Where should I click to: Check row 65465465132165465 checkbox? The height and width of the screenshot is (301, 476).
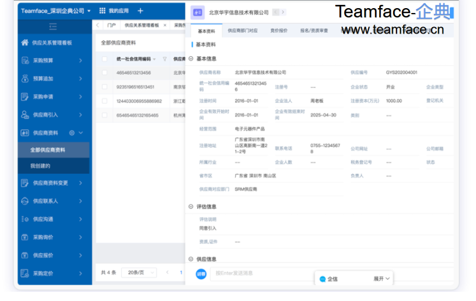pos(105,115)
